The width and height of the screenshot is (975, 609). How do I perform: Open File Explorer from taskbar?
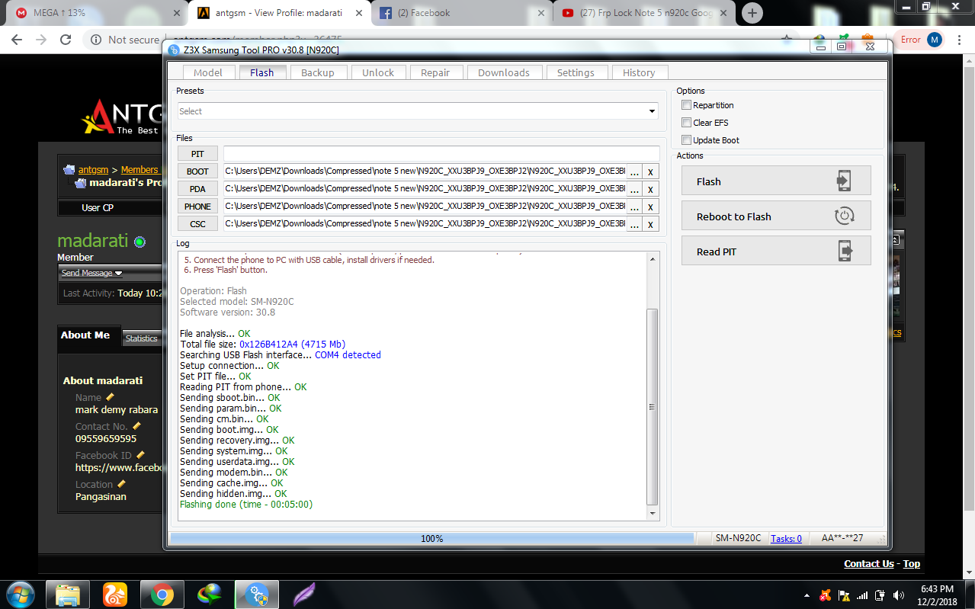tap(67, 594)
